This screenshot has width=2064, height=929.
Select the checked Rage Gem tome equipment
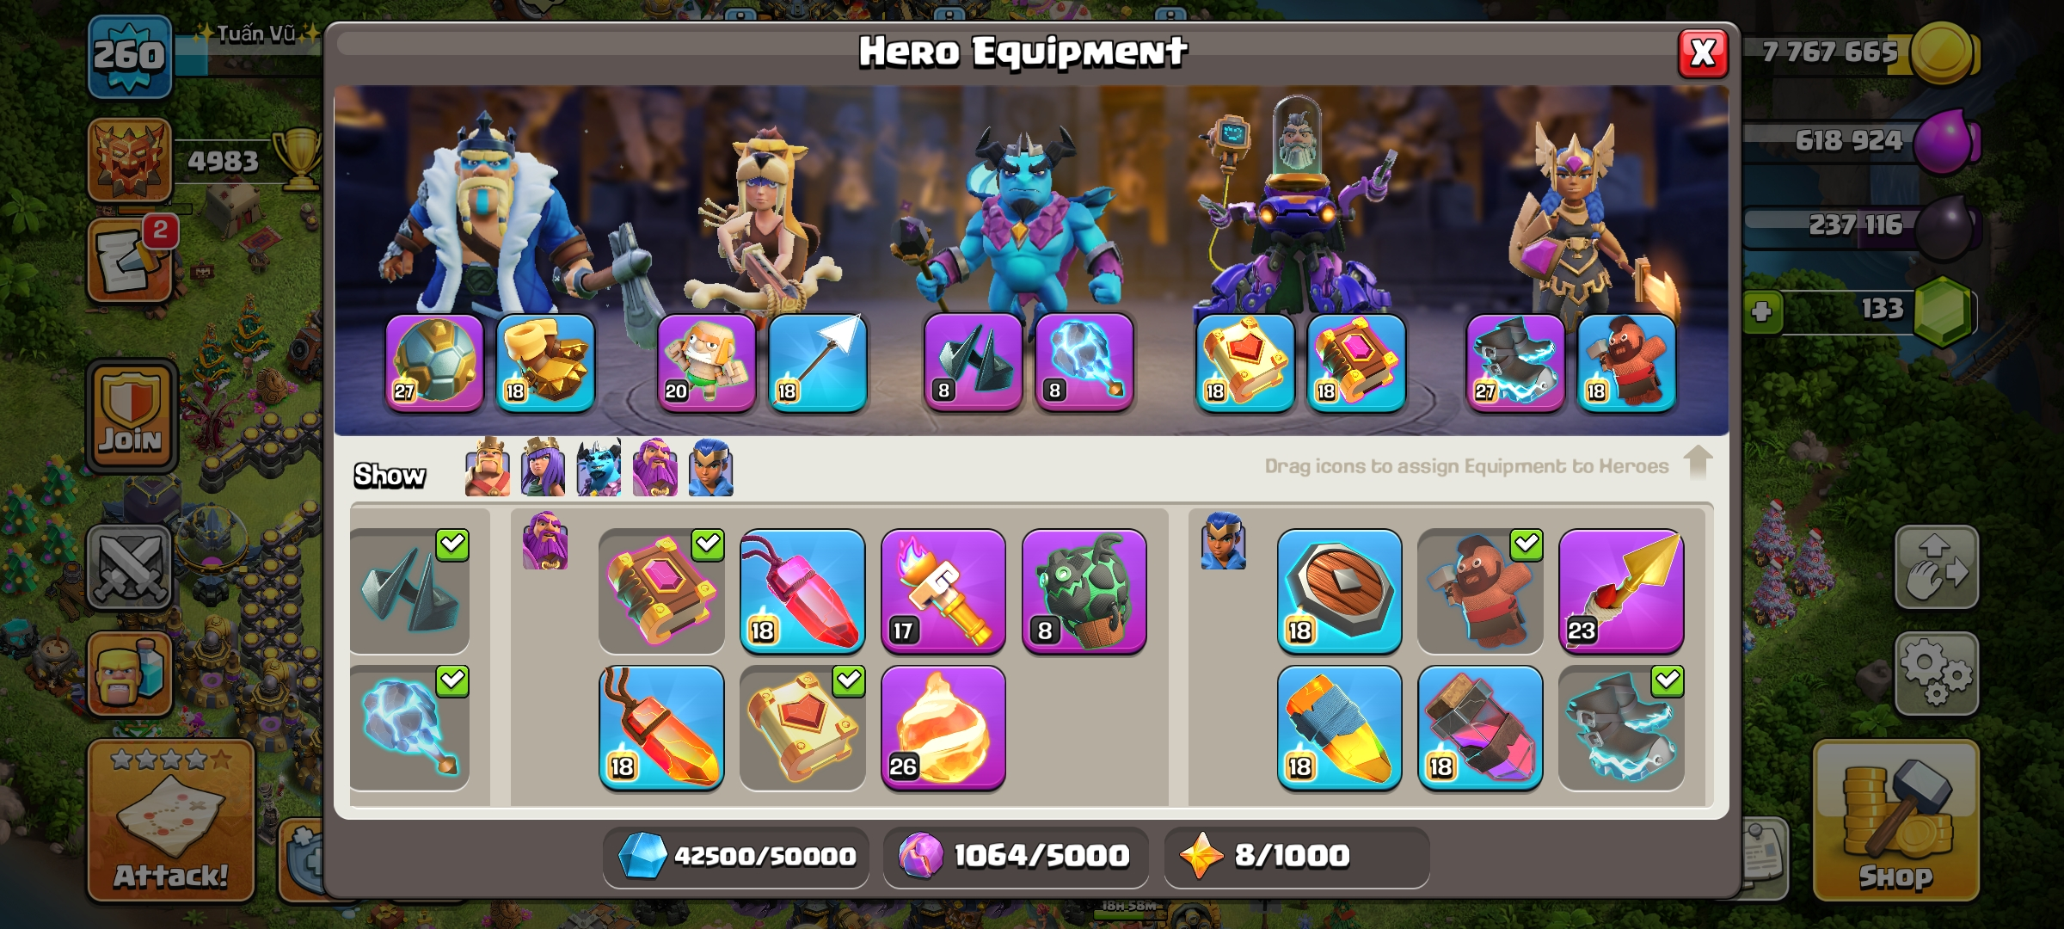(661, 591)
